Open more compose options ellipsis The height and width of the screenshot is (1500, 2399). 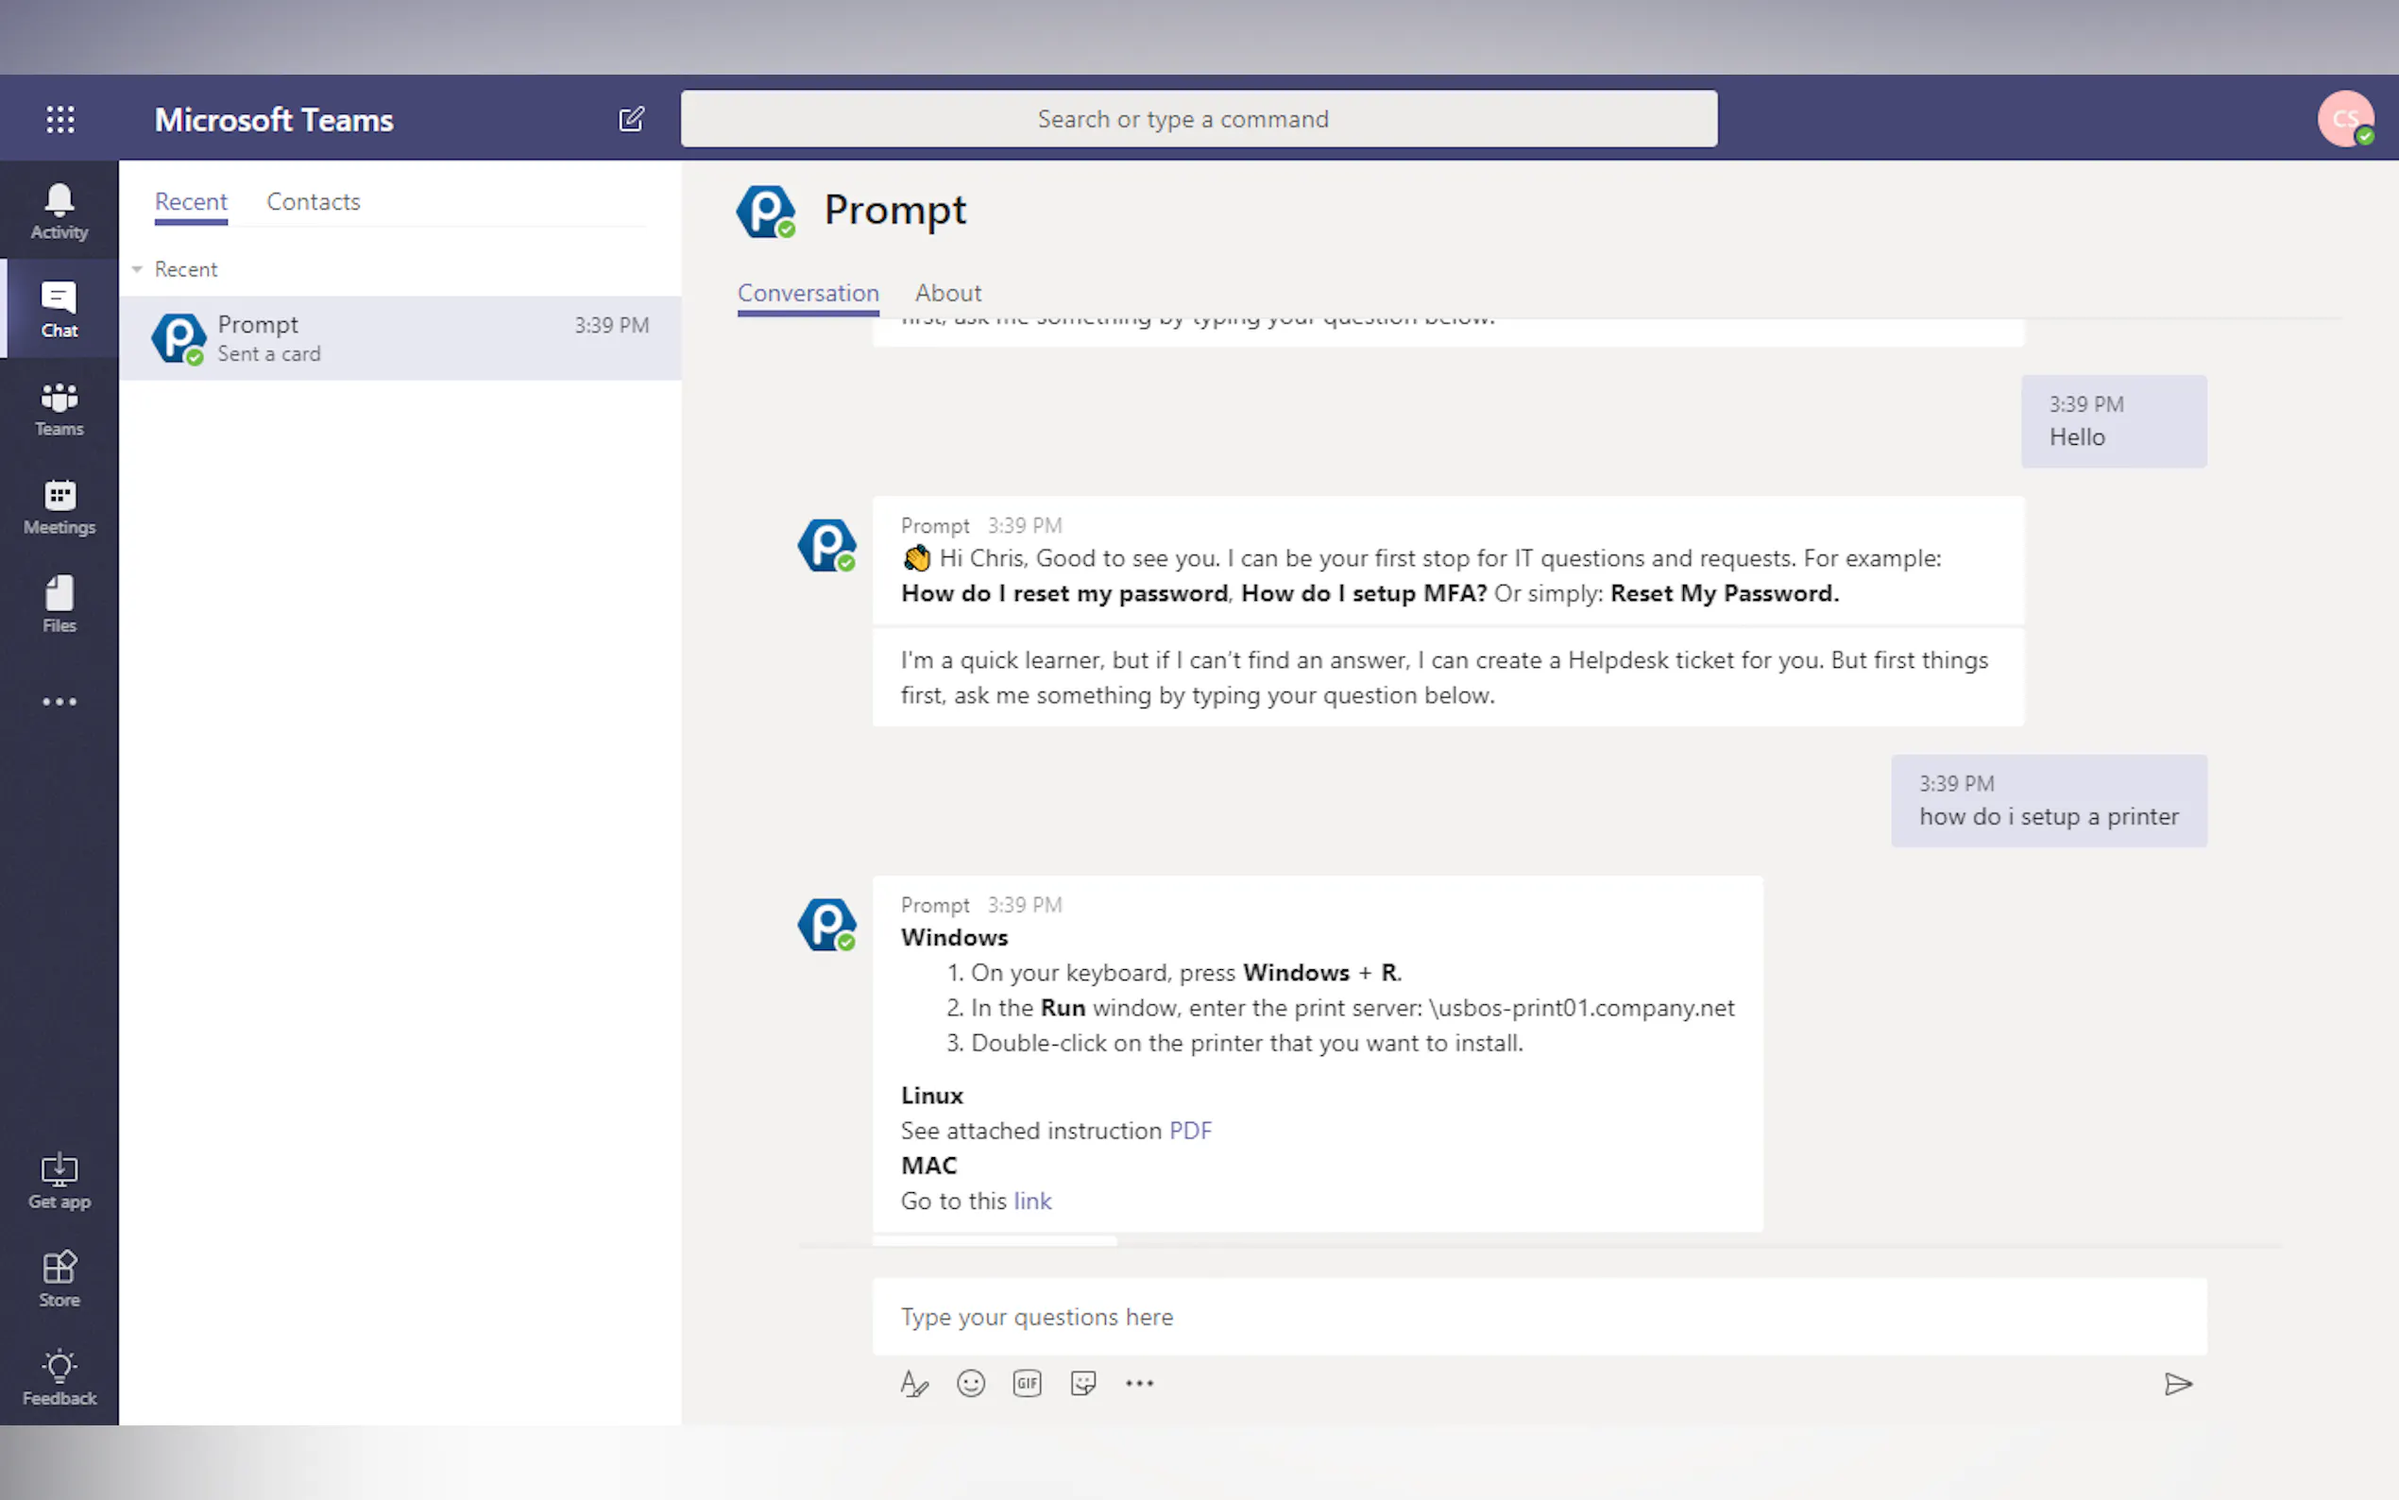[1139, 1383]
